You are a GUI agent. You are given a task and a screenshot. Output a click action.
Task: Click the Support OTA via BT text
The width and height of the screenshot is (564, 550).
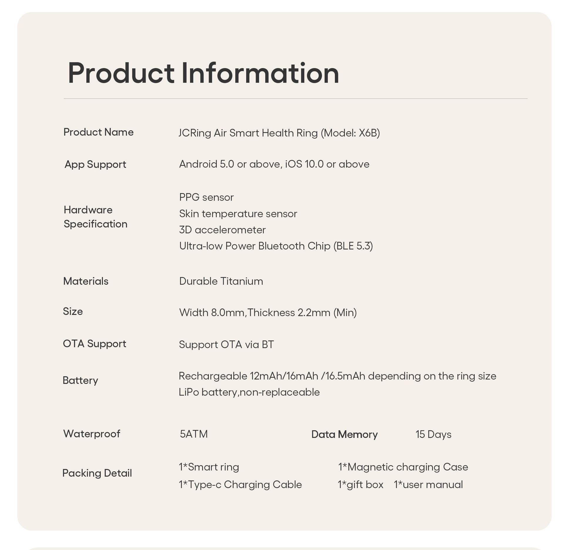pos(226,345)
